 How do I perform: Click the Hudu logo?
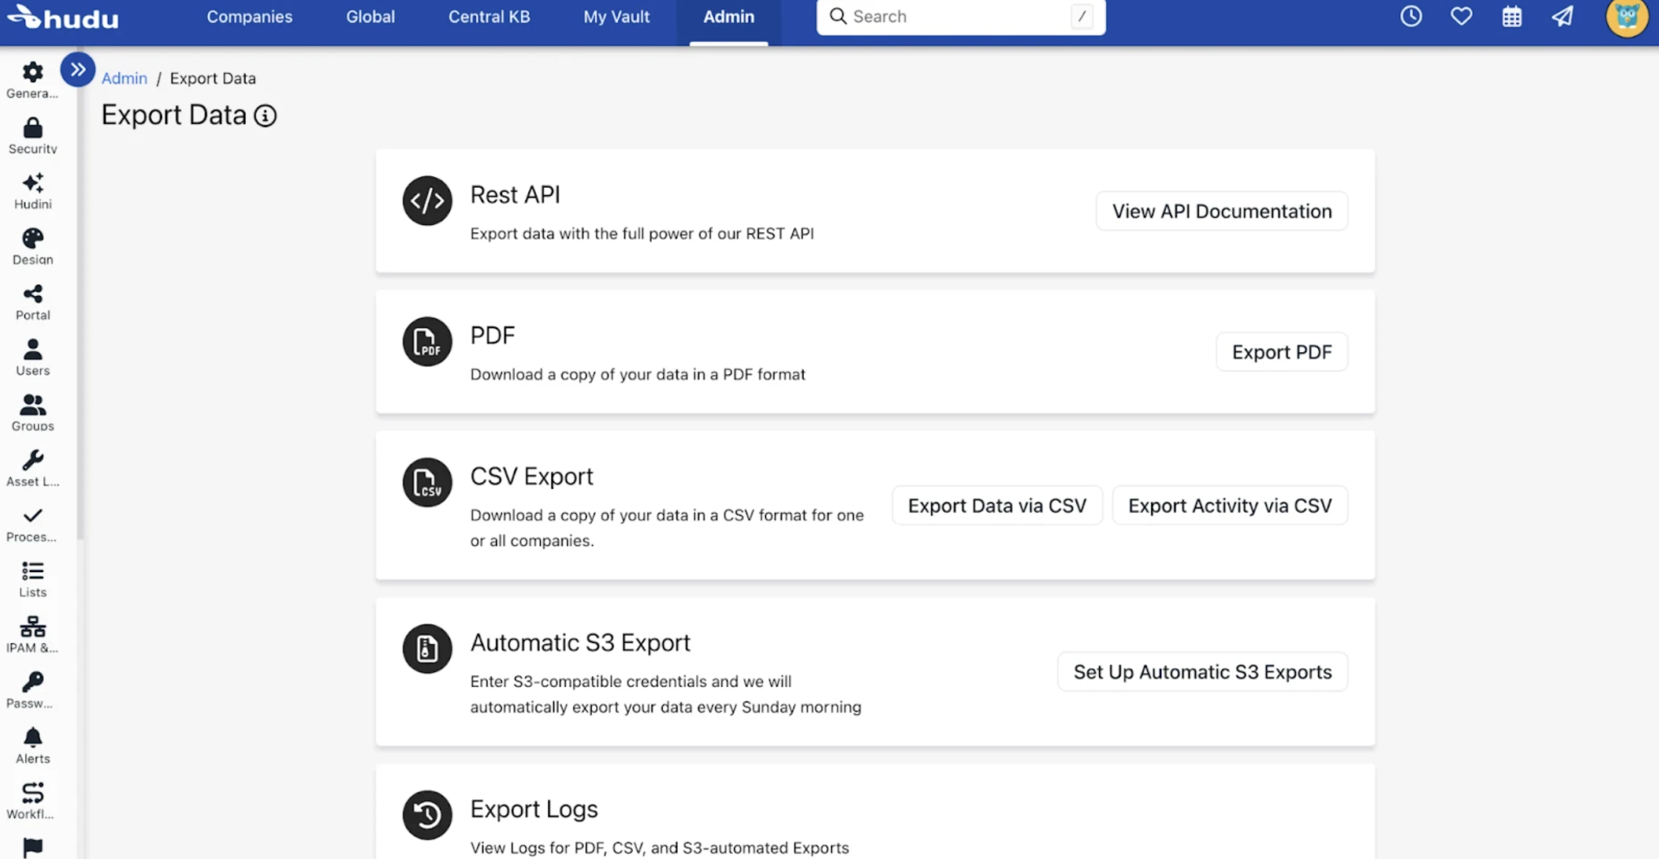point(63,18)
